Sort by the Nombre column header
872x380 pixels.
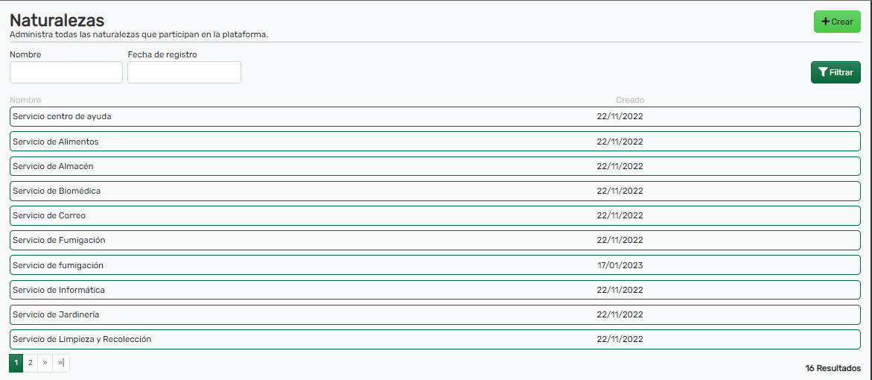click(x=25, y=100)
